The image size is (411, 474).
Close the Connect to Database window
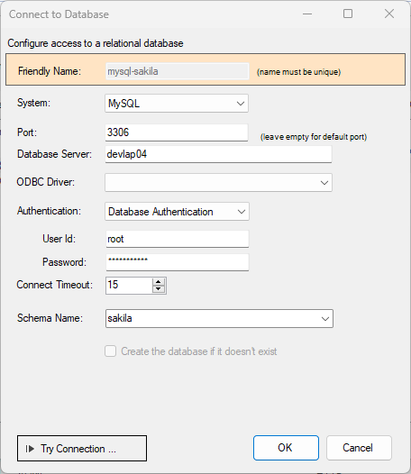coord(389,14)
